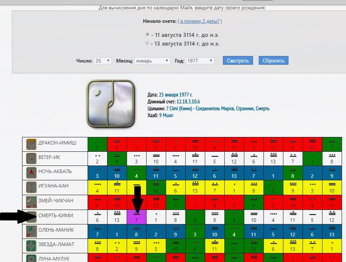Image resolution: width=346 pixels, height=262 pixels.
Task: Click cell 1 in Звезда-Ламат last column
Action: coord(332,246)
